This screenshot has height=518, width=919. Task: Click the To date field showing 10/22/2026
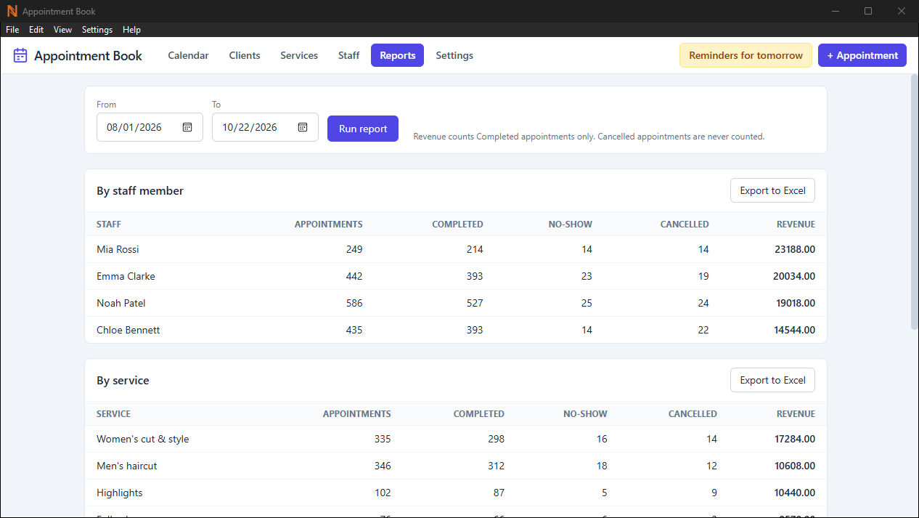click(x=265, y=127)
